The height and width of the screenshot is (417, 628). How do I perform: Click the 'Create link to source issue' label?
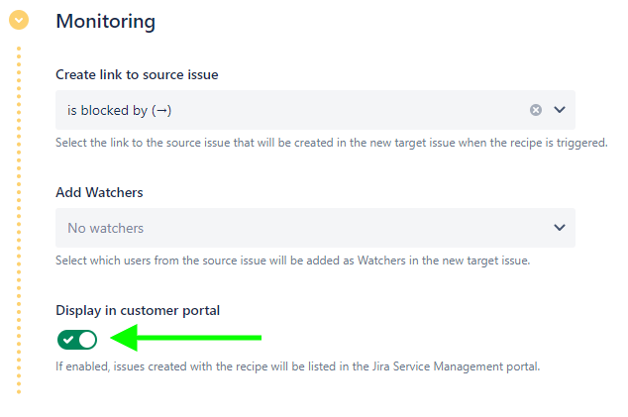[x=137, y=74]
